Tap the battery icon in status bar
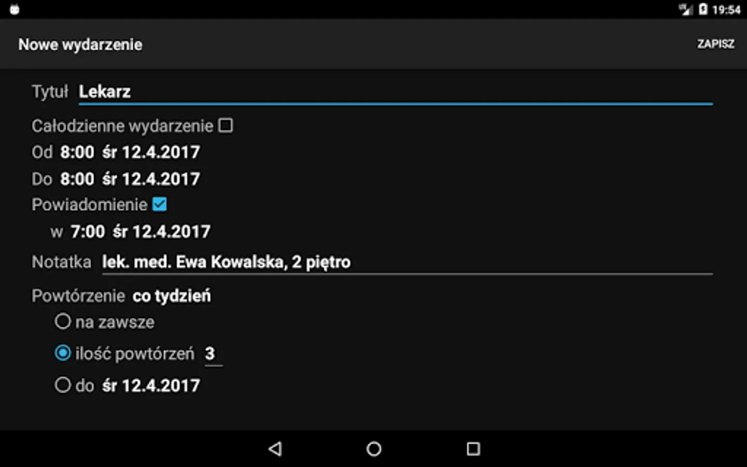This screenshot has width=747, height=467. tap(703, 9)
